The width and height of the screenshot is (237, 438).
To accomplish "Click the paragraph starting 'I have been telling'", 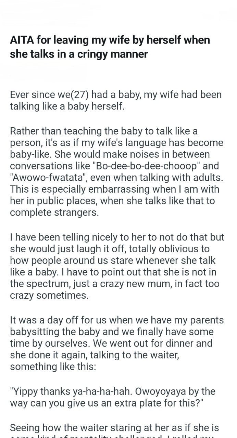I will point(117,266).
